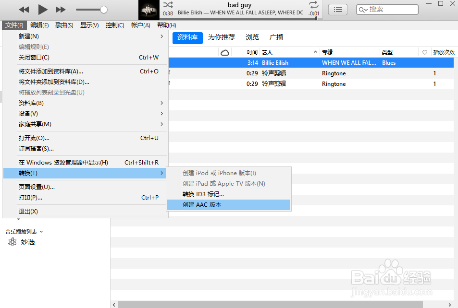Open the 文件(F) menu
458x308 pixels.
pyautogui.click(x=14, y=25)
